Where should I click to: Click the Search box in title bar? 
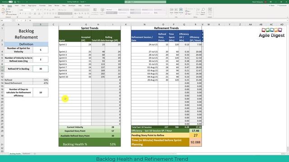(x=145, y=2)
